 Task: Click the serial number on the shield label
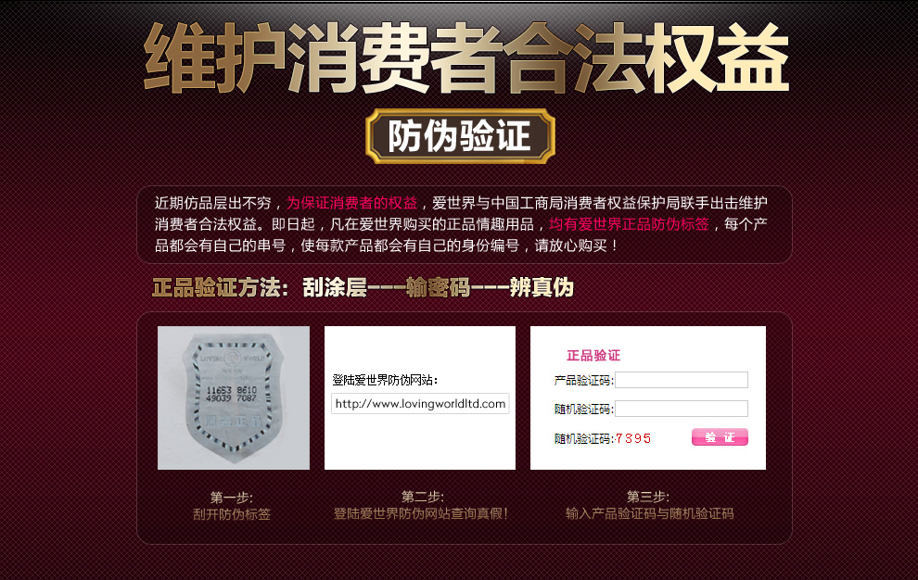point(231,394)
